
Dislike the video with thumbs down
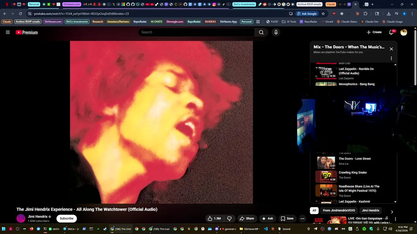coord(229,218)
